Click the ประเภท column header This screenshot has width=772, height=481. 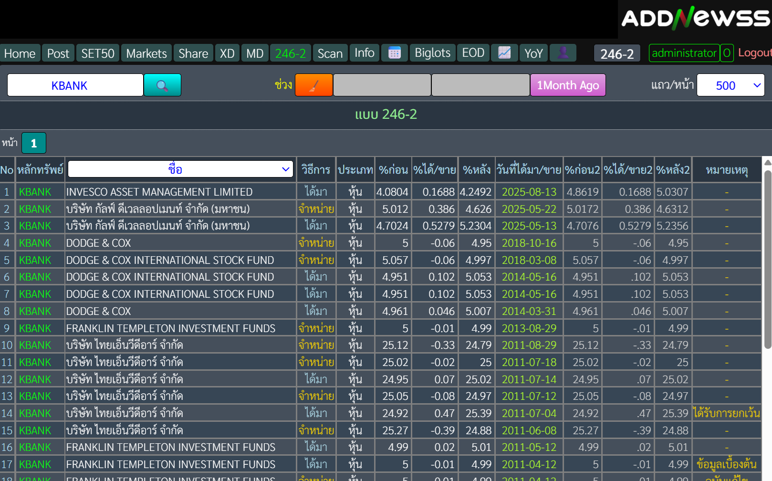[355, 170]
